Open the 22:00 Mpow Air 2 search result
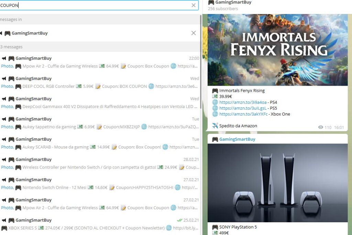 click(100, 62)
